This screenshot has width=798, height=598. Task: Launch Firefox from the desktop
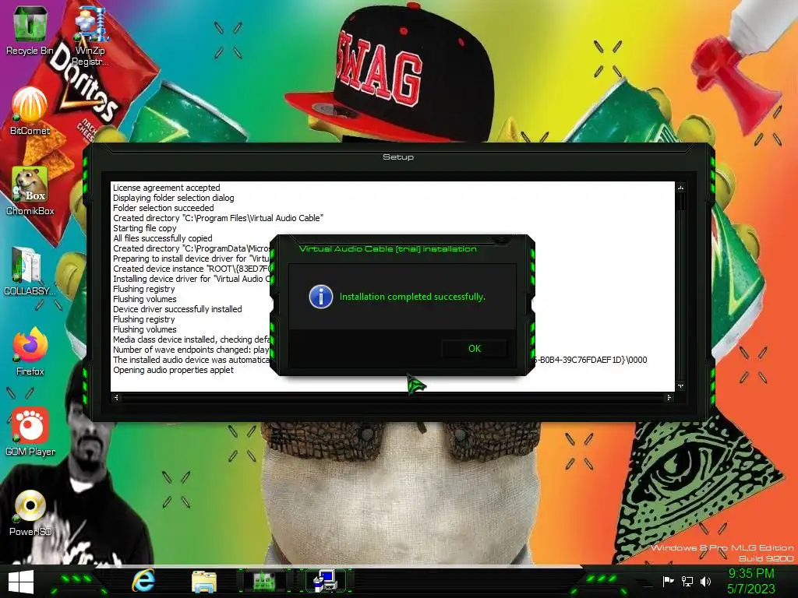[x=30, y=352]
